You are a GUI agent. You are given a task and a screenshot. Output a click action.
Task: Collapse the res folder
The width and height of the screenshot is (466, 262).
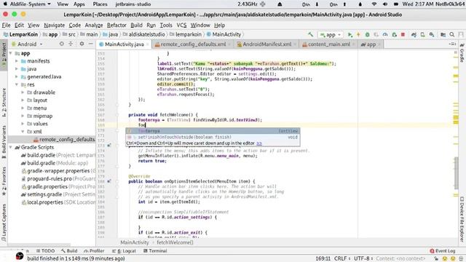[x=17, y=84]
